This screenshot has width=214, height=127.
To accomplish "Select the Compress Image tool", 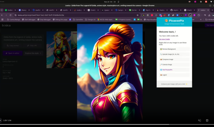I will coord(174,59).
